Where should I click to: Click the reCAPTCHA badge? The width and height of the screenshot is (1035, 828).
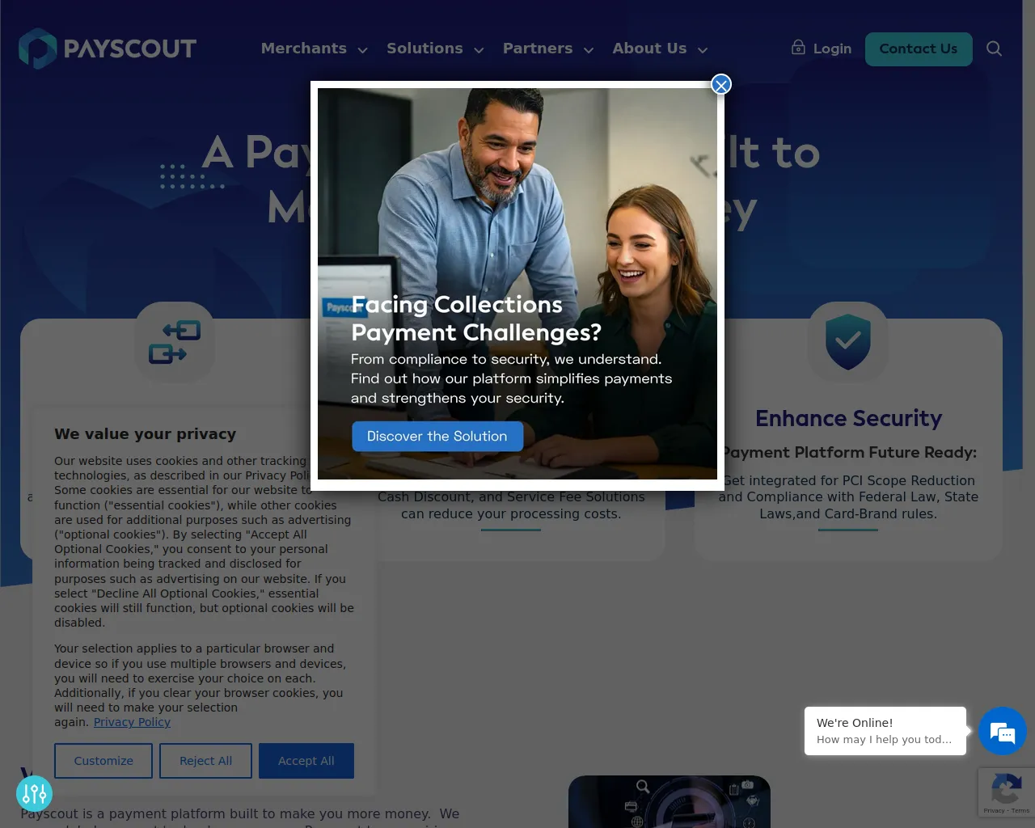click(1007, 792)
